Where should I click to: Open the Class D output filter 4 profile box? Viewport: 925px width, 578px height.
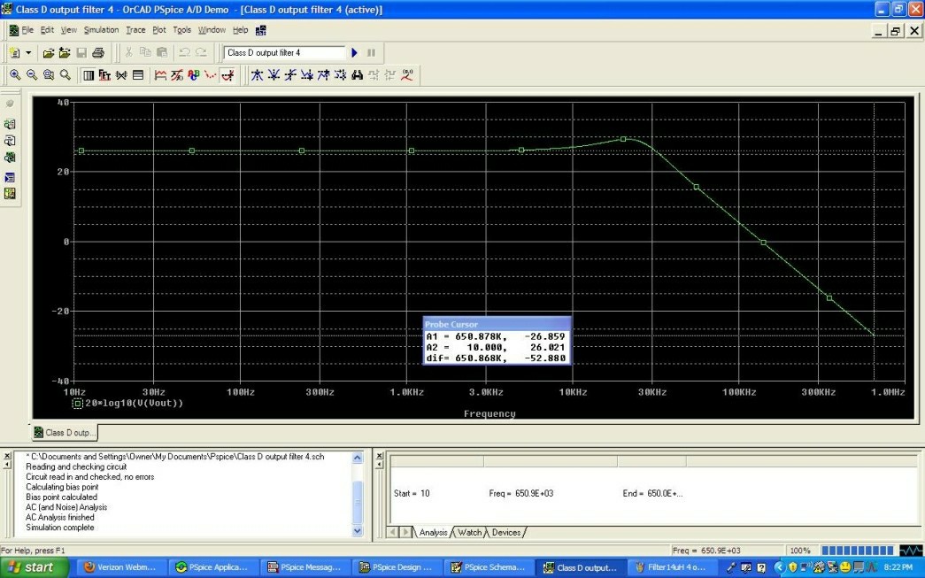284,52
